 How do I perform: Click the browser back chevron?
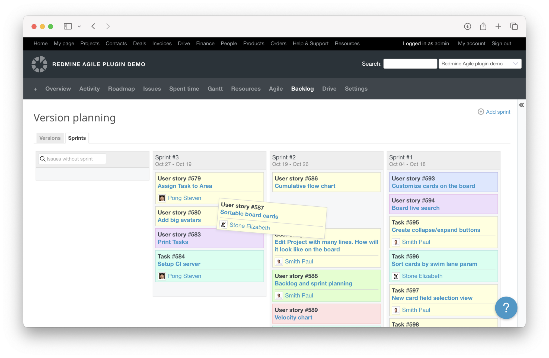click(x=94, y=26)
